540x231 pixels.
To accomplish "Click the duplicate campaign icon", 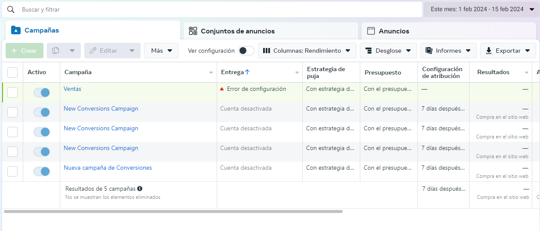I will click(55, 51).
